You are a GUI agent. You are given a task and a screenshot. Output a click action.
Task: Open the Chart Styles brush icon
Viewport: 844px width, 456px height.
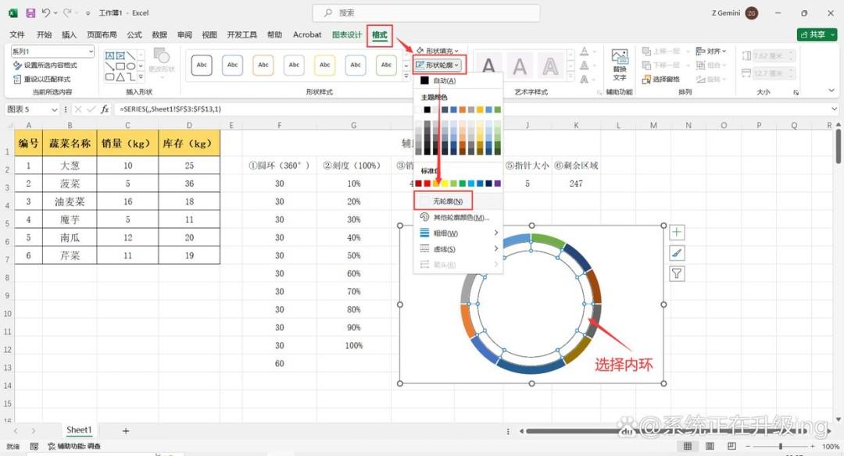coord(677,253)
